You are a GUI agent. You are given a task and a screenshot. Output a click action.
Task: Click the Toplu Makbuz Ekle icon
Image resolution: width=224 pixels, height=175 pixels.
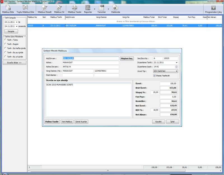pyautogui.click(x=25, y=8)
